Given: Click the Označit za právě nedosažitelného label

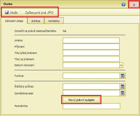Looking at the screenshot, I should click(x=35, y=31).
